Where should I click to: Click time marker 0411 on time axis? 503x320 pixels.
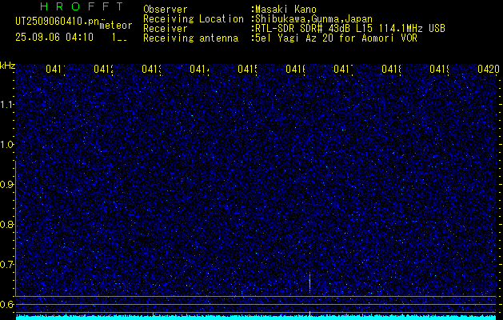pos(55,69)
